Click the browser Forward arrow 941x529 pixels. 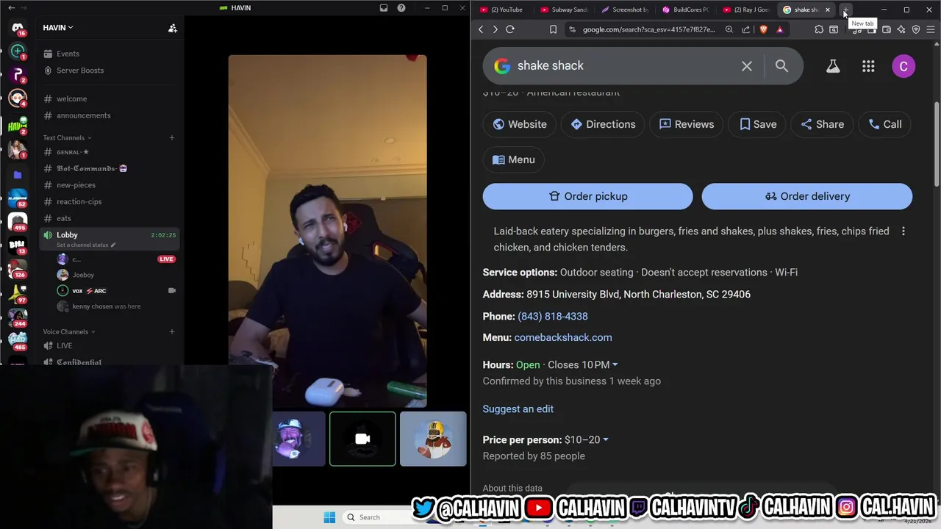(495, 29)
